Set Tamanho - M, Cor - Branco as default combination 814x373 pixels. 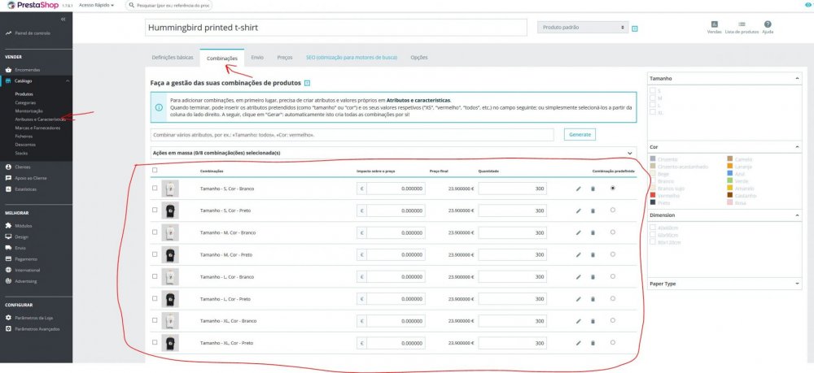pyautogui.click(x=613, y=232)
